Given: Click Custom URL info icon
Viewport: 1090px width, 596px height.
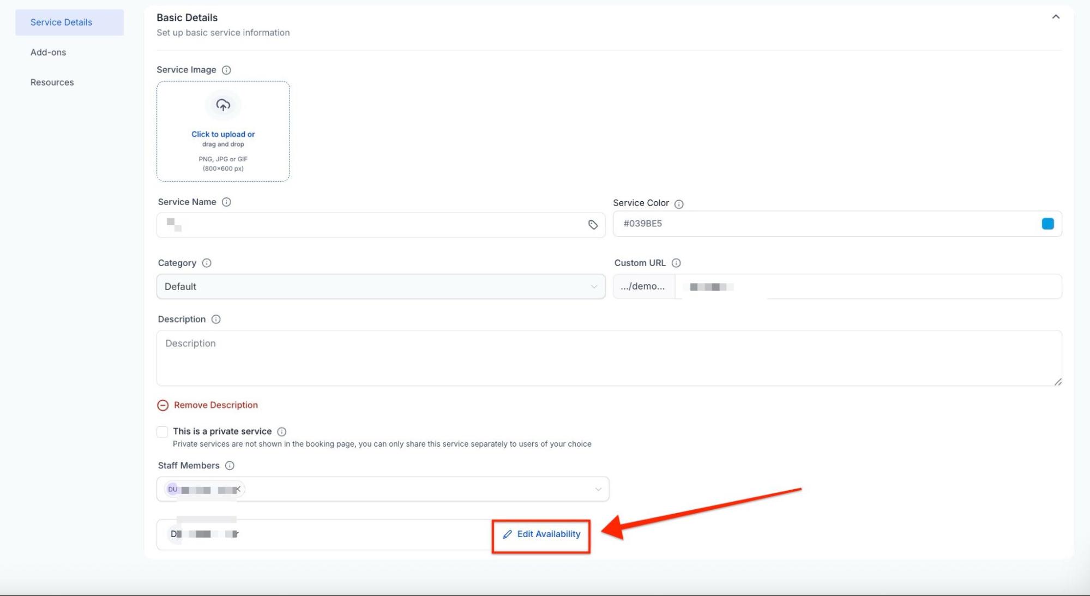Looking at the screenshot, I should point(676,263).
